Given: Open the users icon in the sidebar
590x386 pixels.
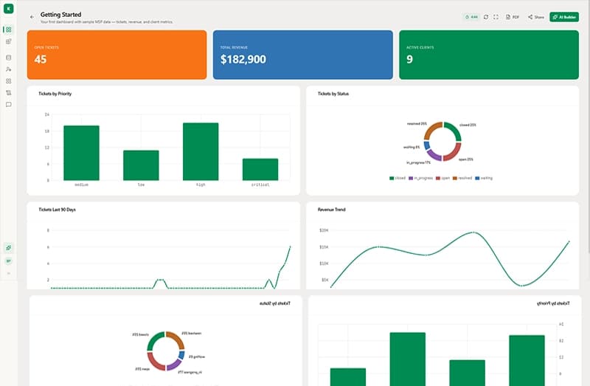Looking at the screenshot, I should [x=8, y=69].
